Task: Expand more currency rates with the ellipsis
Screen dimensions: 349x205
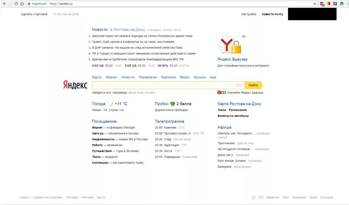Action: tap(194, 66)
